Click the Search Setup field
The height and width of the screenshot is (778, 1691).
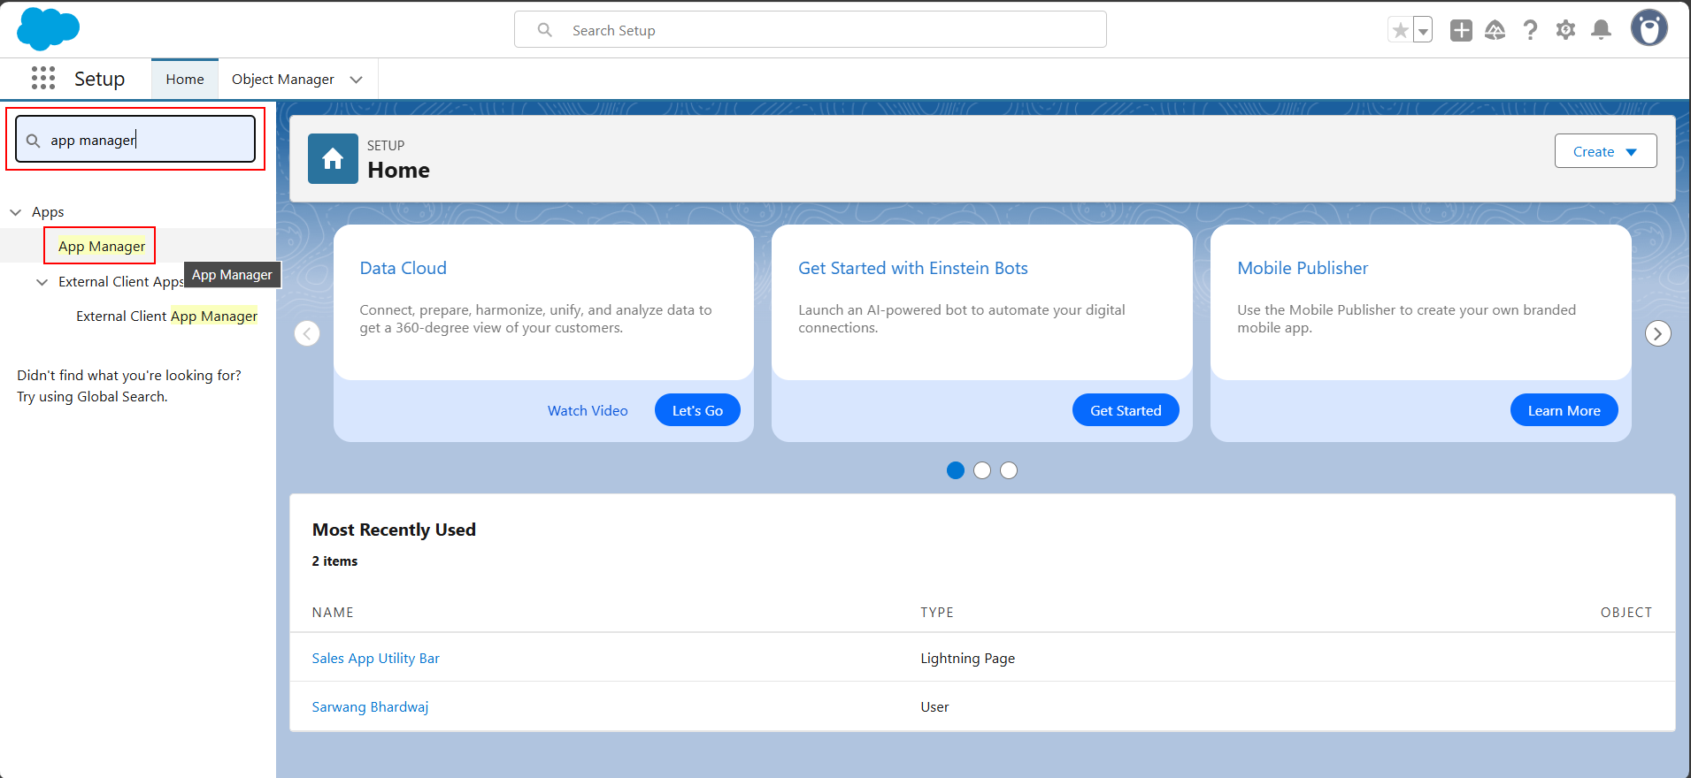tap(810, 29)
